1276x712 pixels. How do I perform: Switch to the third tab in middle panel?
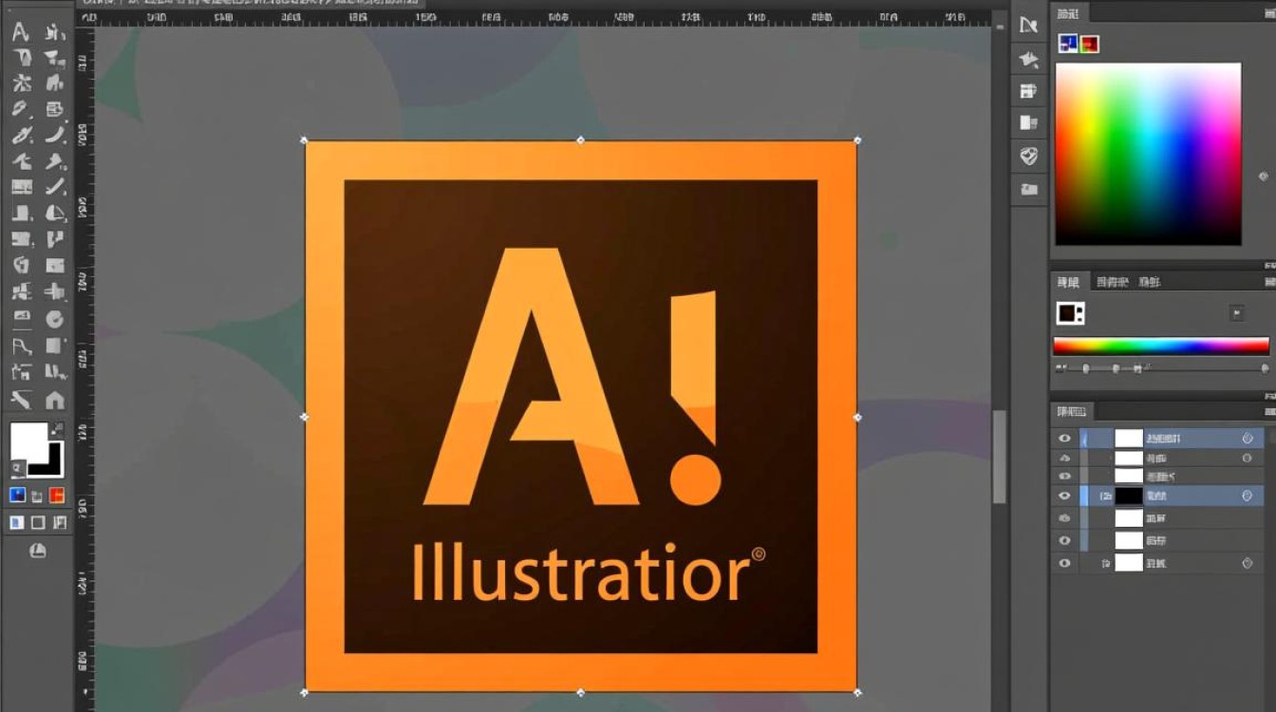(1150, 282)
